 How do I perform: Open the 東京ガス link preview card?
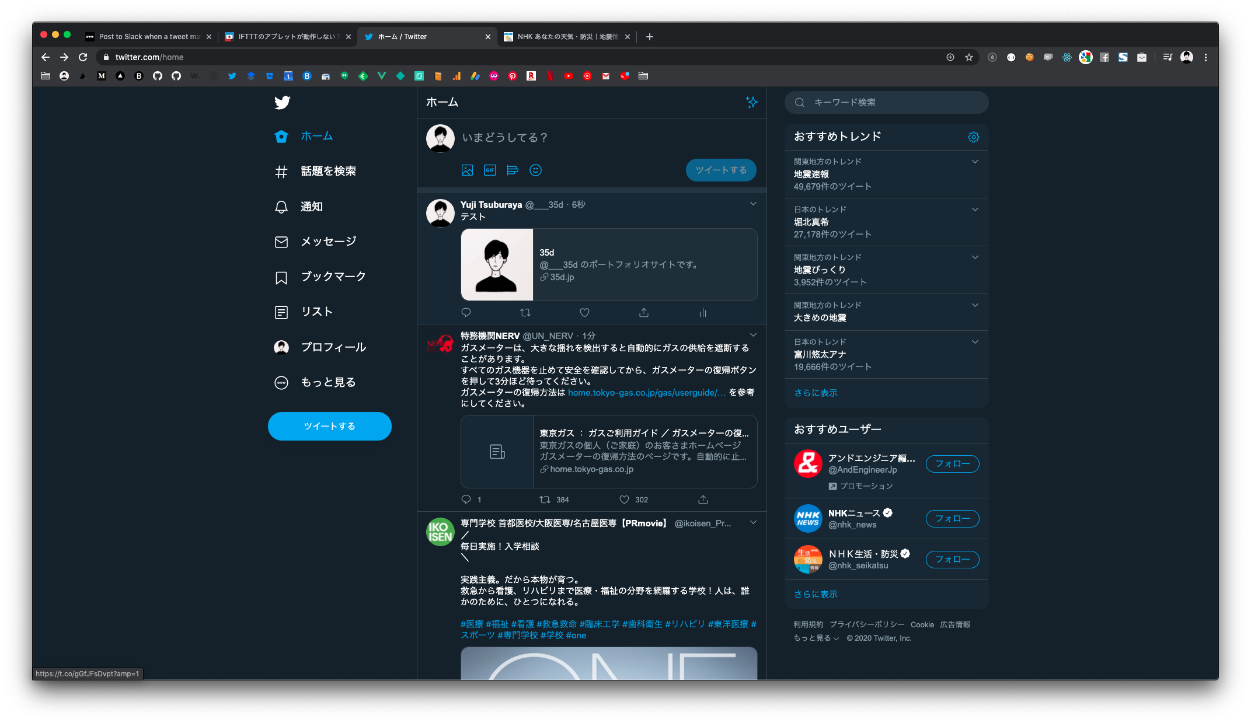pyautogui.click(x=609, y=452)
